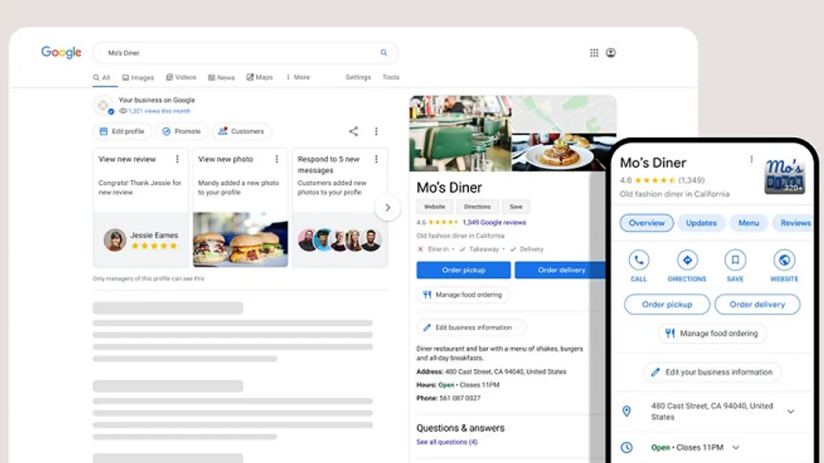Click the share icon in business panel

pyautogui.click(x=353, y=131)
